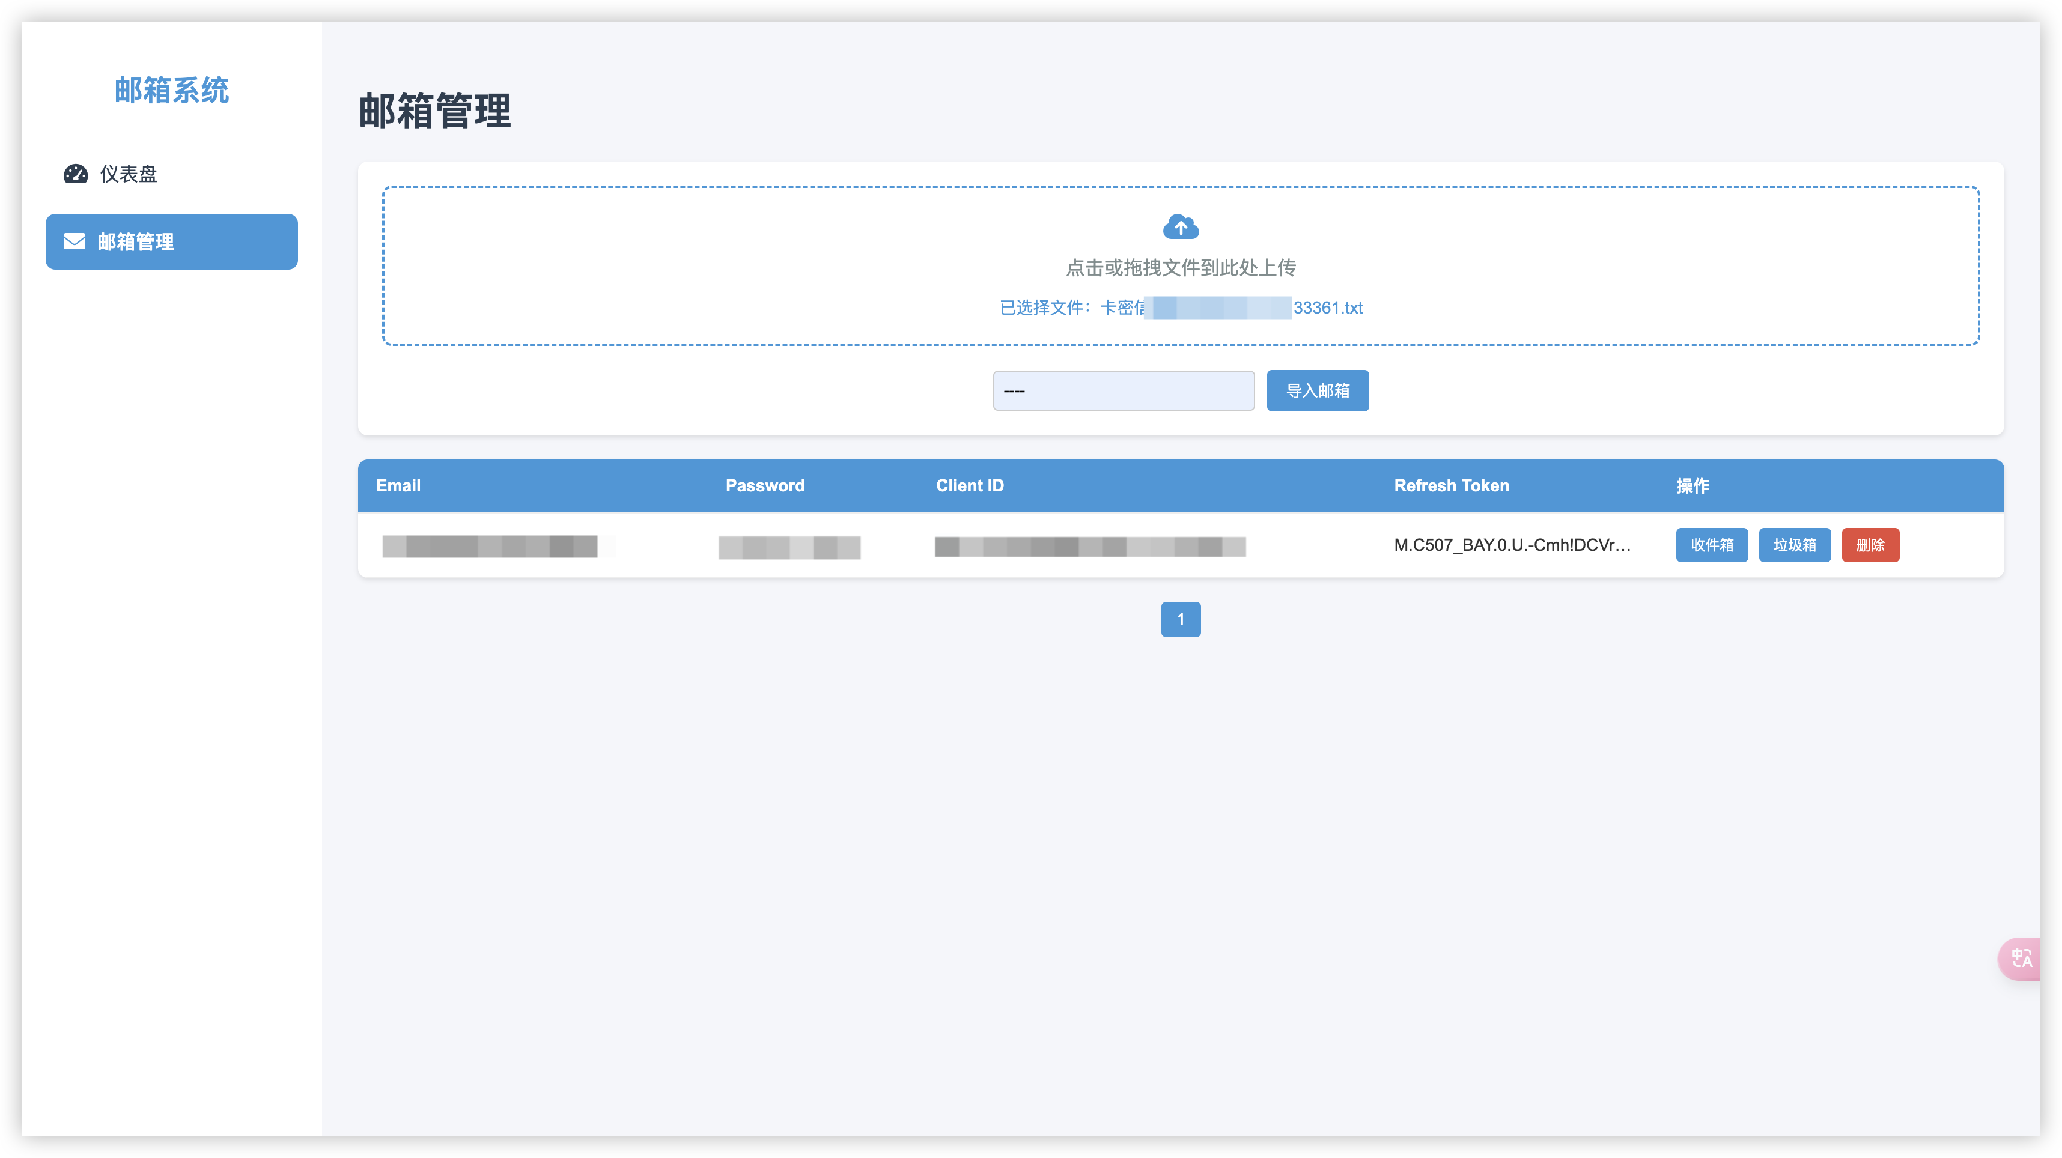Select the 邮箱管理 sidebar item

pos(171,241)
